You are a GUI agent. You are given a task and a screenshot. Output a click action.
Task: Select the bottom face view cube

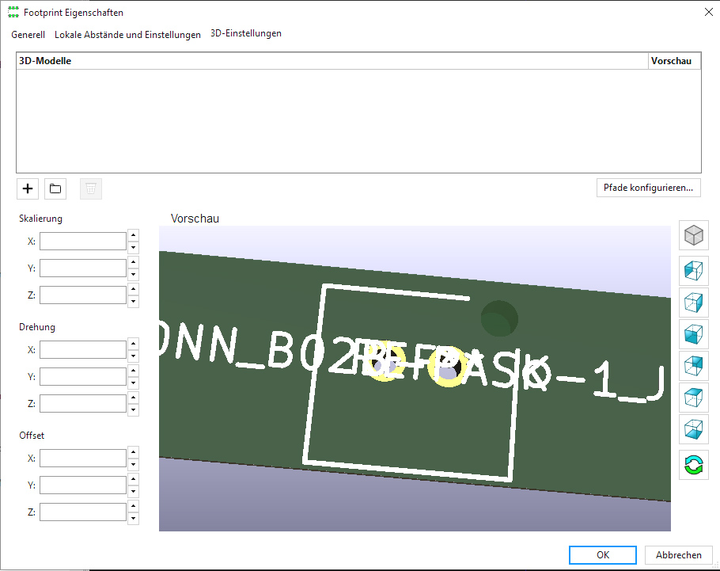pos(693,429)
